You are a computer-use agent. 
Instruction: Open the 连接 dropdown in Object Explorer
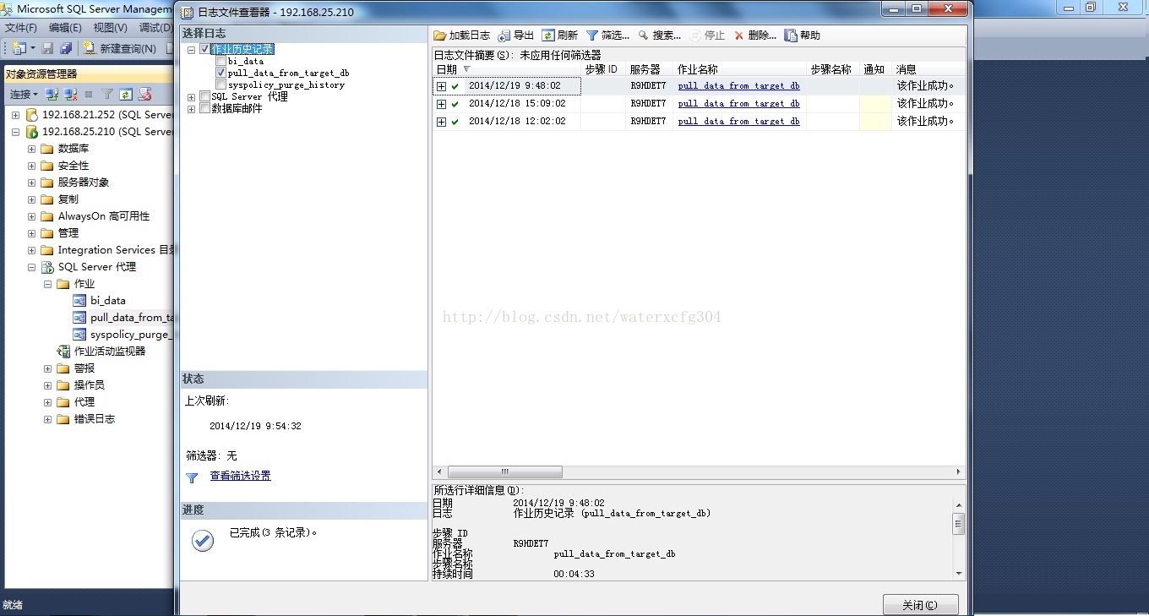coord(24,94)
